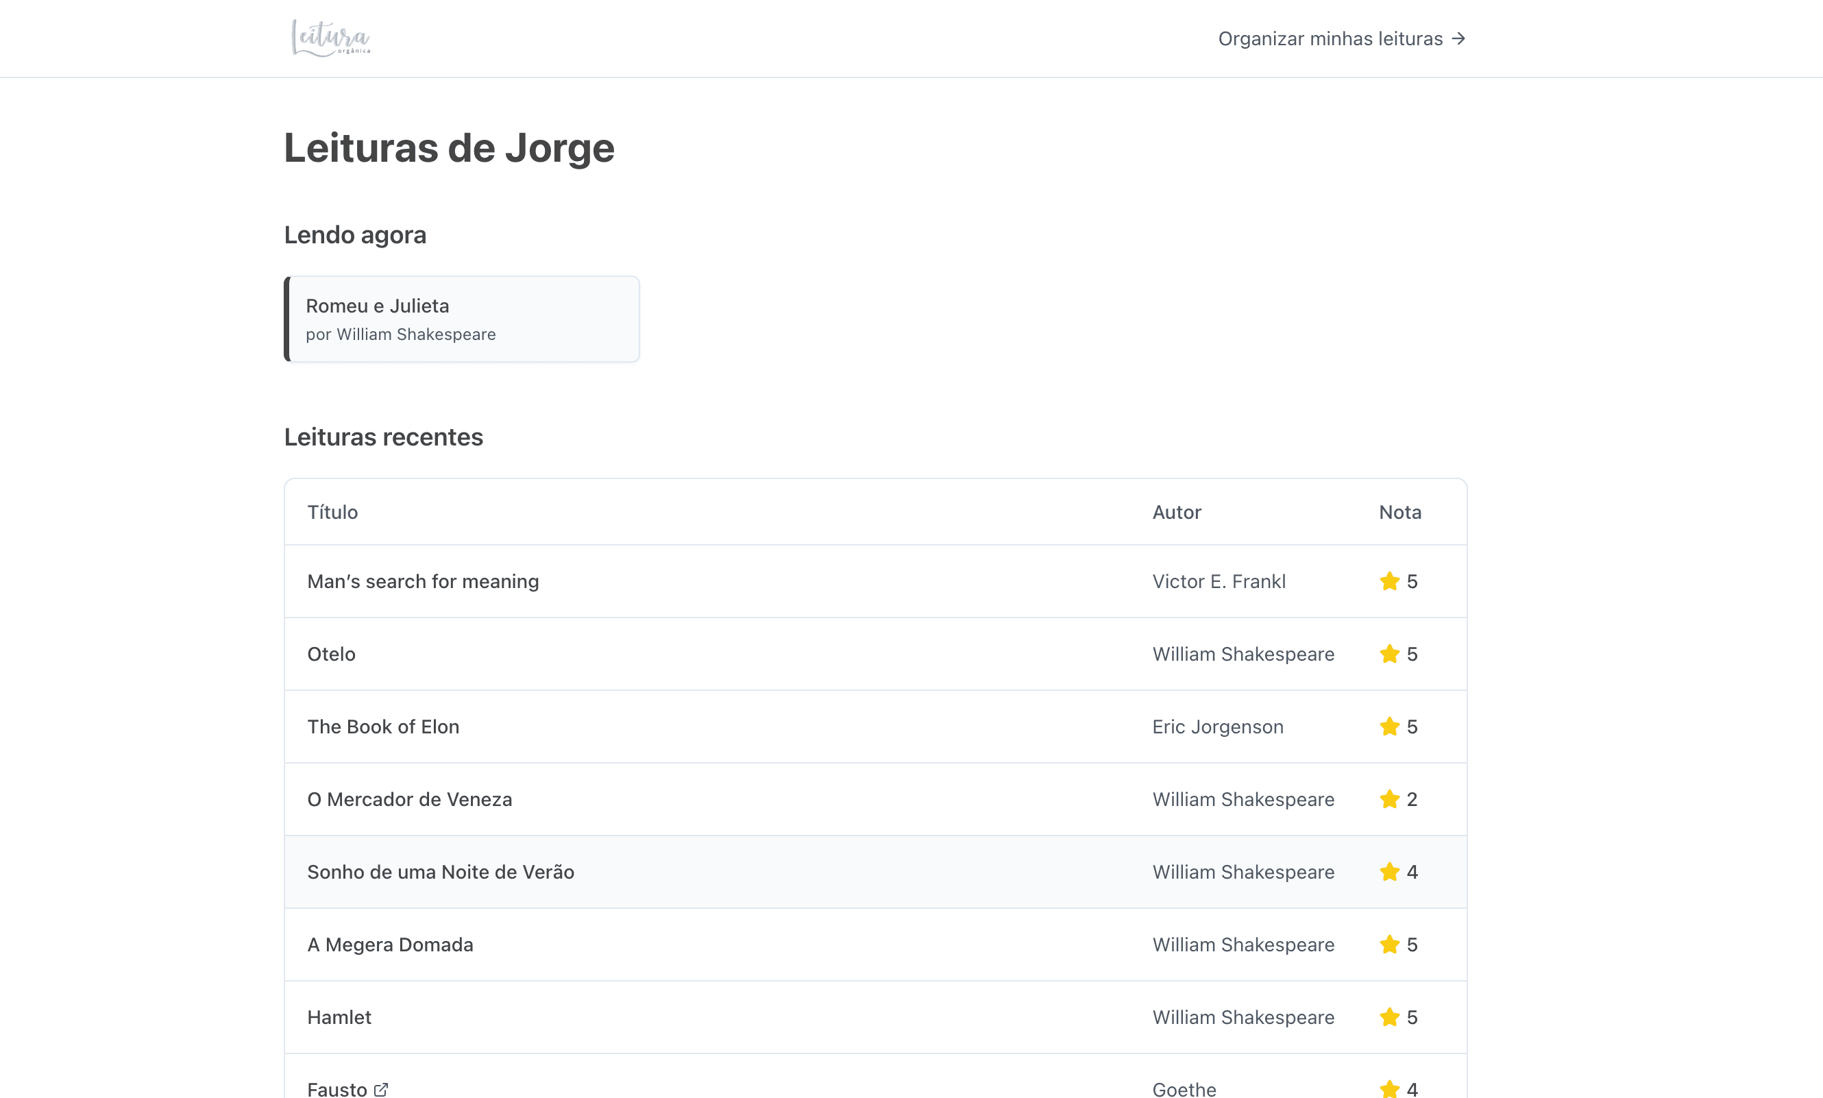Click author Victor E. Frankl
1823x1098 pixels.
coord(1219,581)
